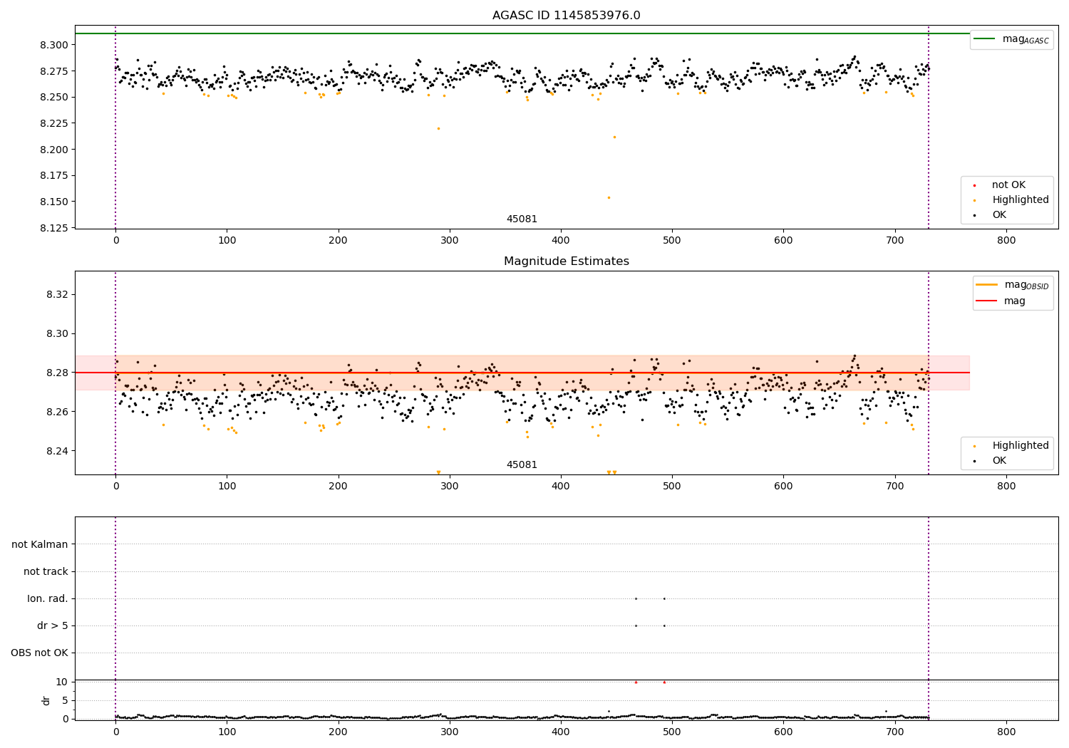Screen dimensions: 1069x748
Task: Click the 45081 label in top plot
Action: (x=522, y=219)
